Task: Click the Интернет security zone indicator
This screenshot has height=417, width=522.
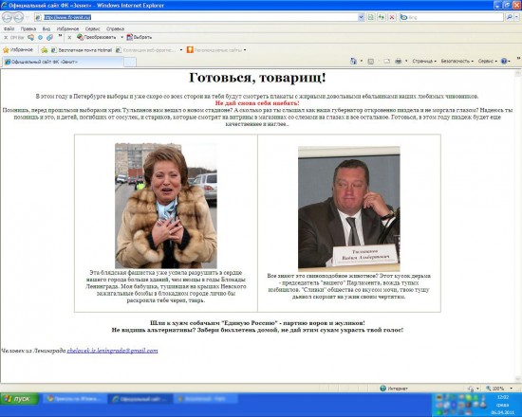Action: pyautogui.click(x=394, y=389)
